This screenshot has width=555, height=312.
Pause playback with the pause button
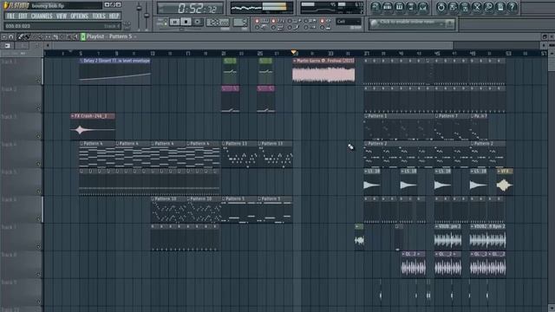coord(174,22)
